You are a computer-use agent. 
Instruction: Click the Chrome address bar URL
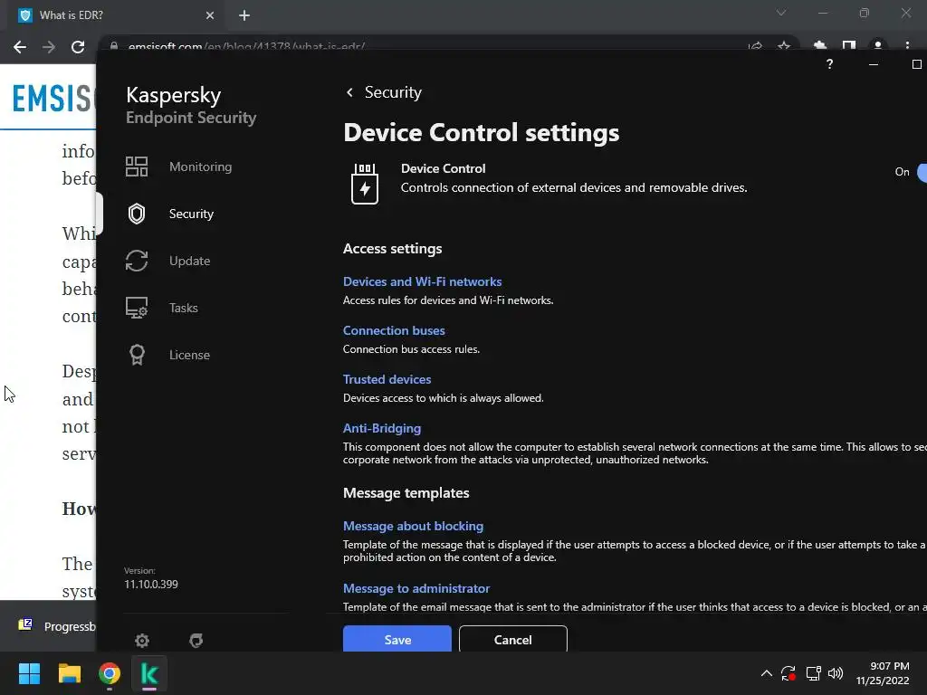pos(246,47)
